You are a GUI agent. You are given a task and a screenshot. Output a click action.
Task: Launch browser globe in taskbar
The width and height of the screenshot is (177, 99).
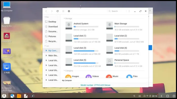[x=12, y=96]
